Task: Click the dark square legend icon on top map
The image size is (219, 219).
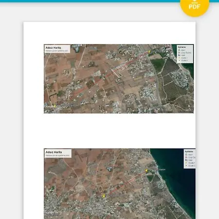Action: coord(179,55)
